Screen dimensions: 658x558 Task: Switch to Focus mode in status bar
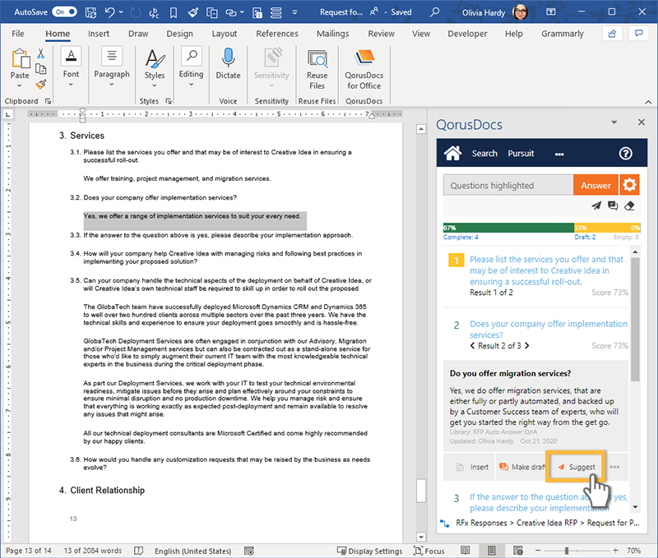pos(428,551)
